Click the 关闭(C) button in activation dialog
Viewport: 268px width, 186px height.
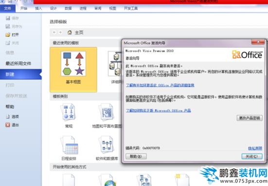252,156
